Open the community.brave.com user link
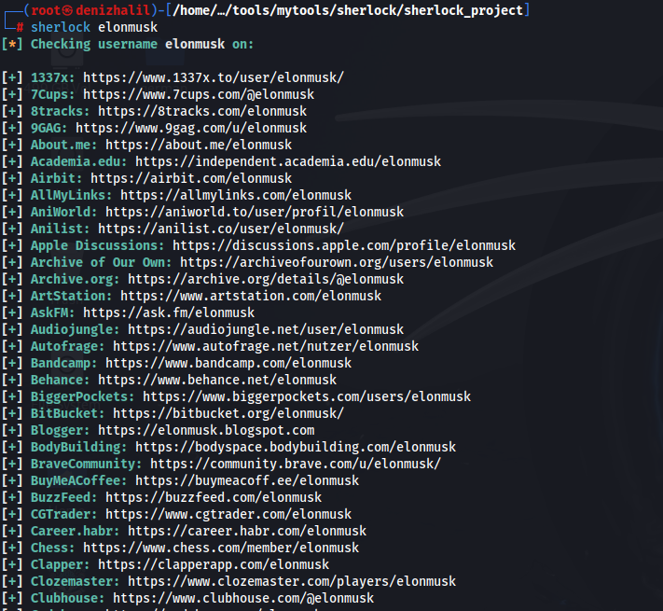The image size is (663, 611). [x=296, y=464]
